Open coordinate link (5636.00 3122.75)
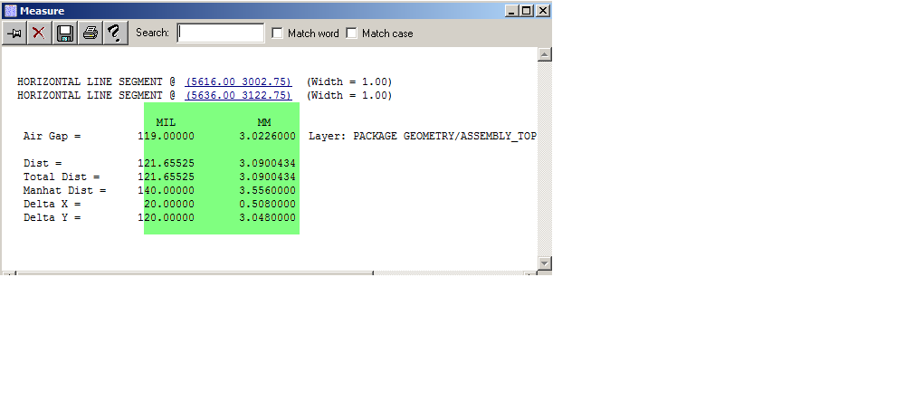The width and height of the screenshot is (915, 411). pos(238,95)
